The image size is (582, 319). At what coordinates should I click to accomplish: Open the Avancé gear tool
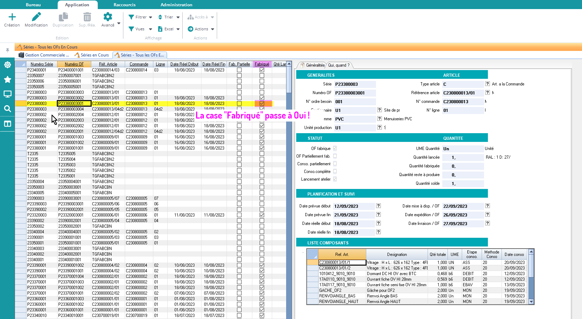108,17
